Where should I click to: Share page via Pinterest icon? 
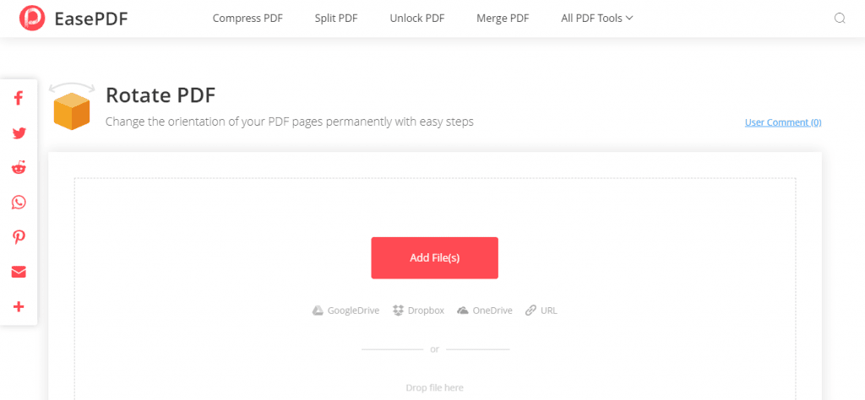tap(19, 237)
